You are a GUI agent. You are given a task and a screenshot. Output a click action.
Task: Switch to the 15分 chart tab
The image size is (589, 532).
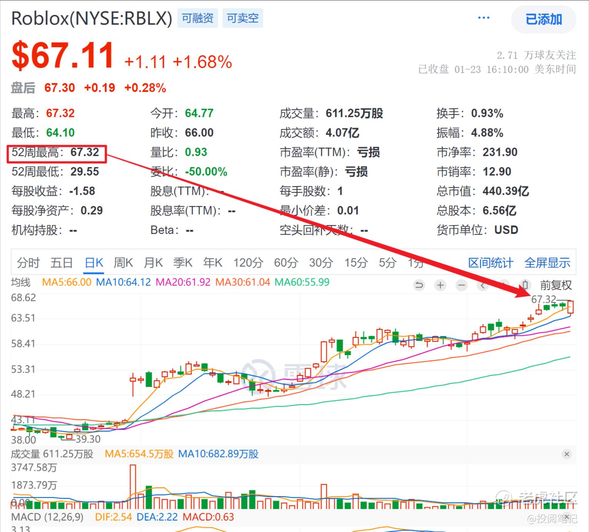click(x=356, y=263)
